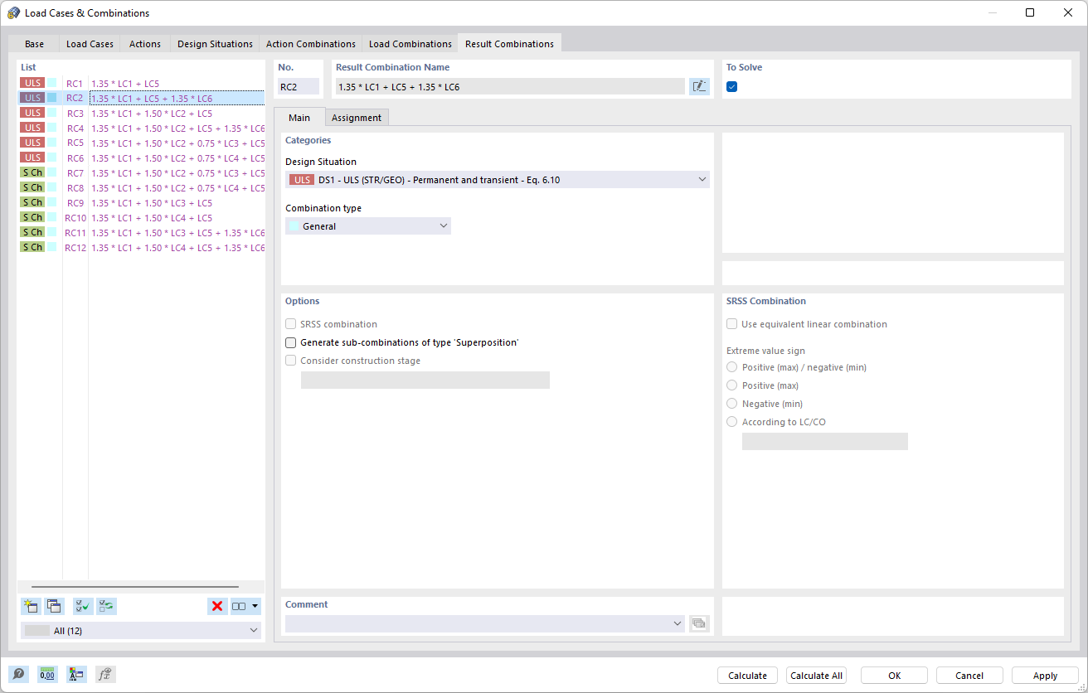Viewport: 1088px width, 693px height.
Task: Click the color square of row RC5
Action: (52, 143)
